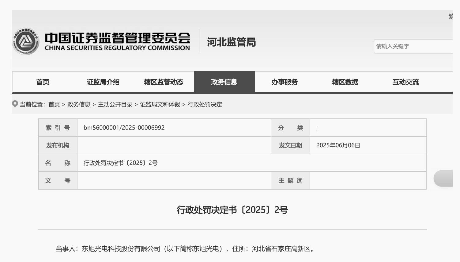Click the index number bm56000001/2025-00006992
This screenshot has width=460, height=262.
point(124,128)
